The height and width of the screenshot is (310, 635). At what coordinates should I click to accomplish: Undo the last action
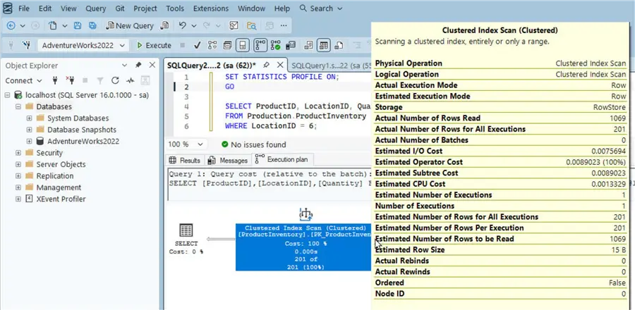pos(183,25)
